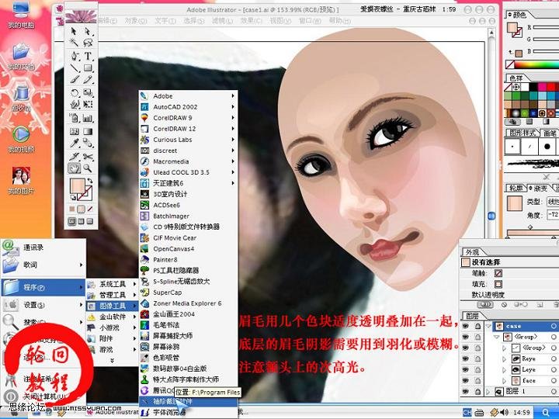Open 金山软件 in the programs list

point(112,317)
